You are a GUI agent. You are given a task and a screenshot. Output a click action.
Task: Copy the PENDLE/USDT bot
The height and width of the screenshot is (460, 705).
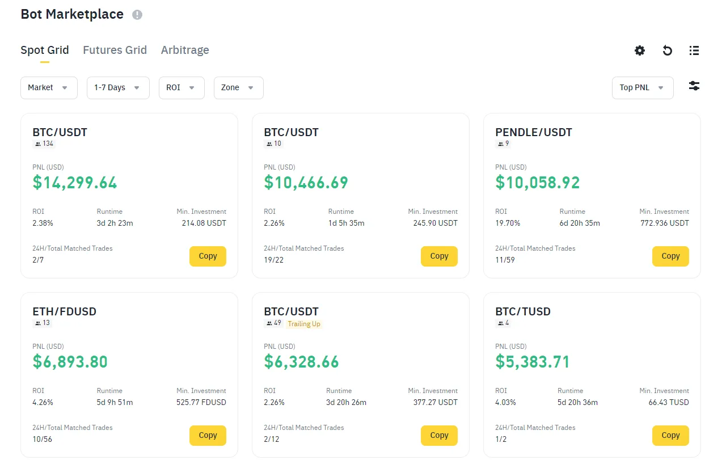tap(670, 256)
